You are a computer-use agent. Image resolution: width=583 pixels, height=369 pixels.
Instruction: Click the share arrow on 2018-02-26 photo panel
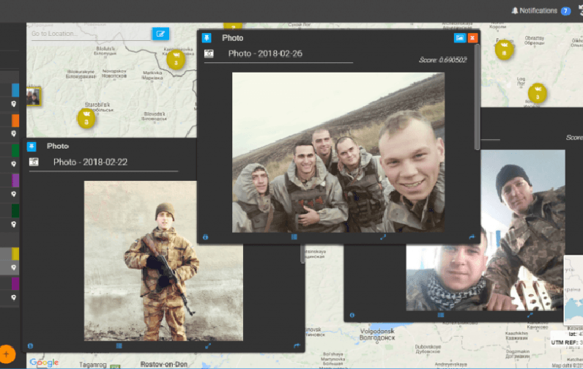[x=472, y=237]
